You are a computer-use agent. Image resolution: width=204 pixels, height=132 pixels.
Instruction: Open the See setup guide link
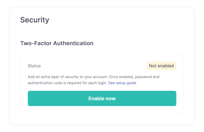coord(122,83)
